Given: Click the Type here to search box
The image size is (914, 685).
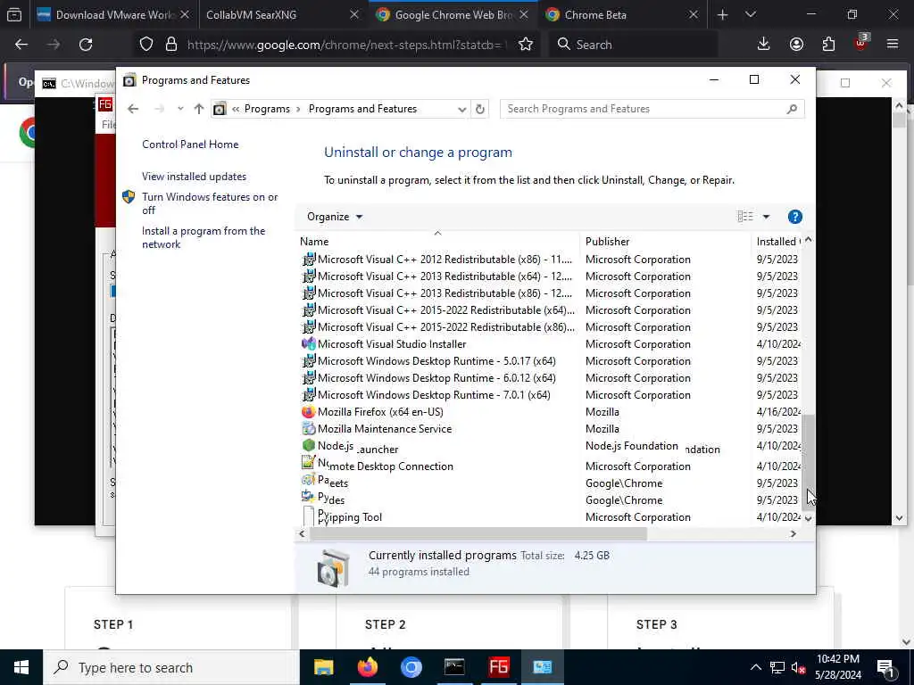Looking at the screenshot, I should point(171,667).
